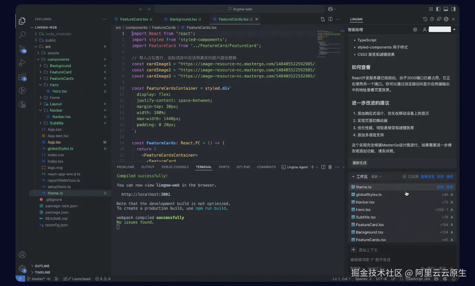Open the Lingma help question-mark icon
This screenshot has width=475, height=286.
coord(432,19)
